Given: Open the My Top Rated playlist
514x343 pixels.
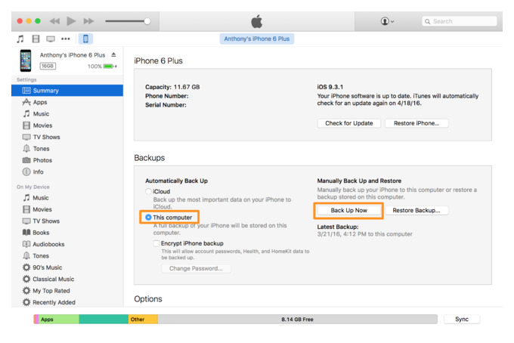Looking at the screenshot, I should coord(67,291).
